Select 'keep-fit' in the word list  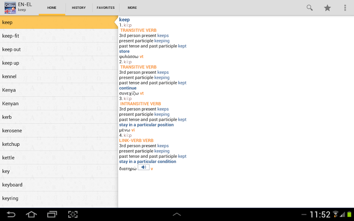coord(59,36)
